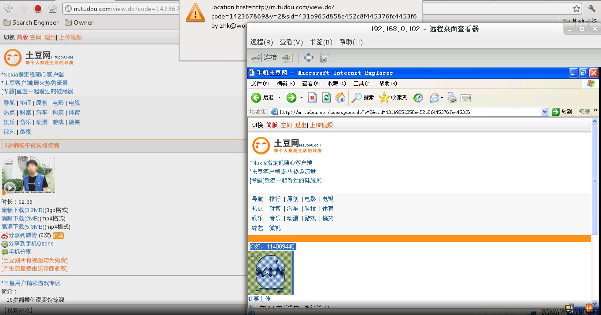
Task: Click user avatar image in IE page
Action: coord(270,273)
